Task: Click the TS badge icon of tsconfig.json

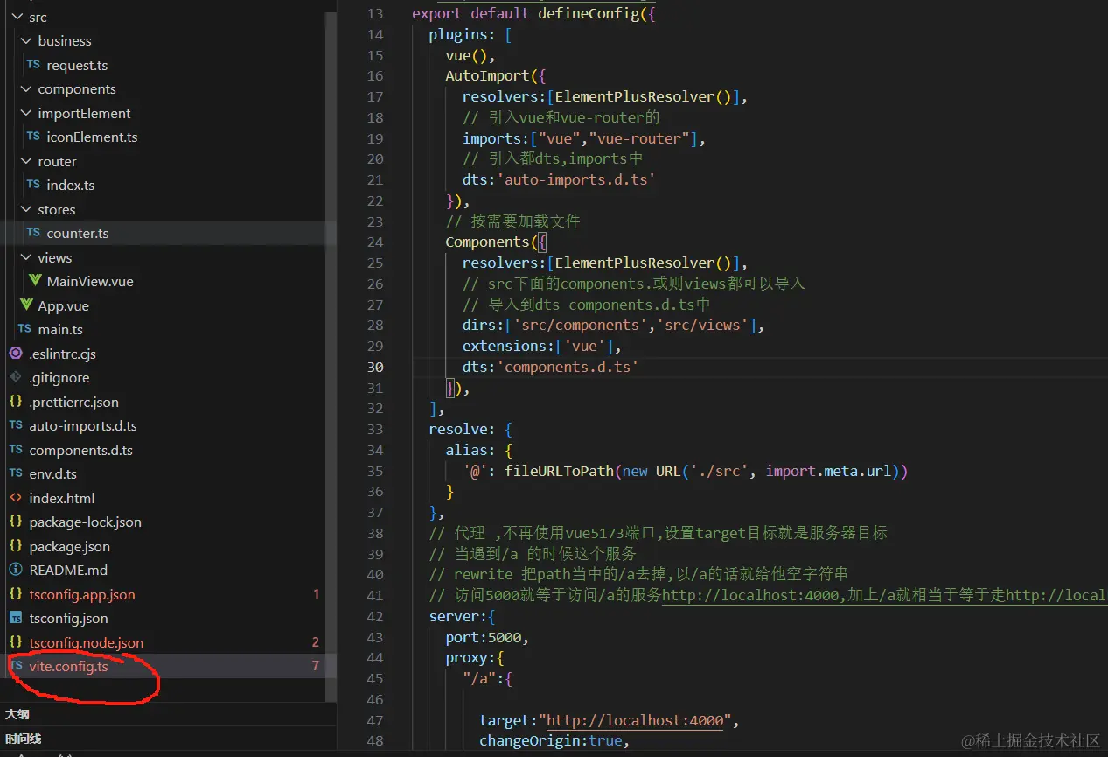Action: coord(15,618)
